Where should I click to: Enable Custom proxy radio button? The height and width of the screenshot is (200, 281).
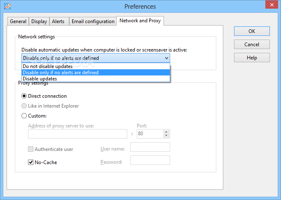coord(24,116)
